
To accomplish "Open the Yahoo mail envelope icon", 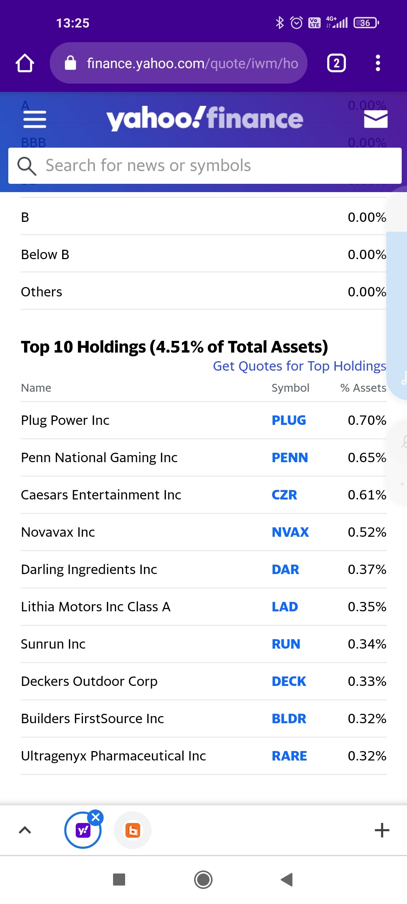I will coord(376,119).
